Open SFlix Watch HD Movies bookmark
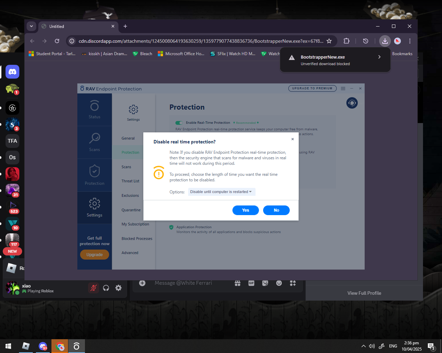Image resolution: width=442 pixels, height=353 pixels. coord(233,54)
